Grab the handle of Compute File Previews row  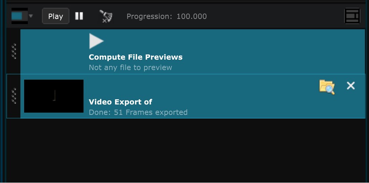coord(14,51)
